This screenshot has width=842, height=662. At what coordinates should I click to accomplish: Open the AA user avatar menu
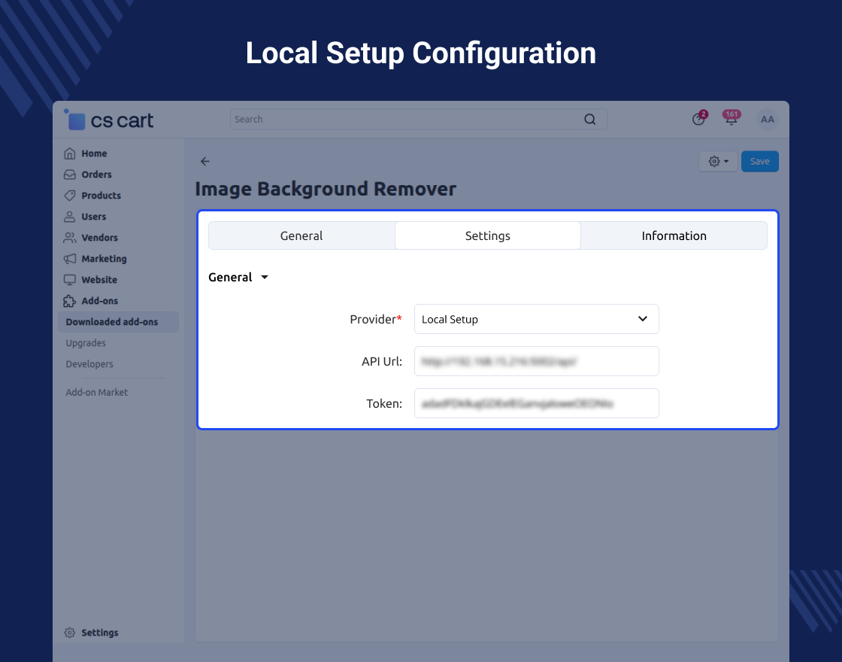(767, 120)
